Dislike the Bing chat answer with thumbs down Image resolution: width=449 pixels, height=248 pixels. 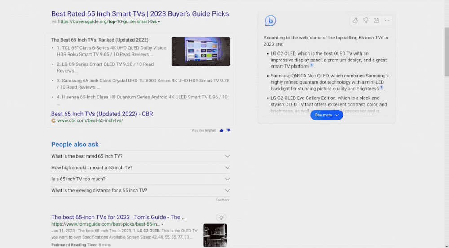(x=365, y=21)
